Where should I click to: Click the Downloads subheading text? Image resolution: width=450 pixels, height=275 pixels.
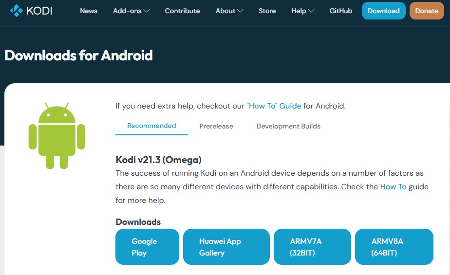pyautogui.click(x=138, y=222)
